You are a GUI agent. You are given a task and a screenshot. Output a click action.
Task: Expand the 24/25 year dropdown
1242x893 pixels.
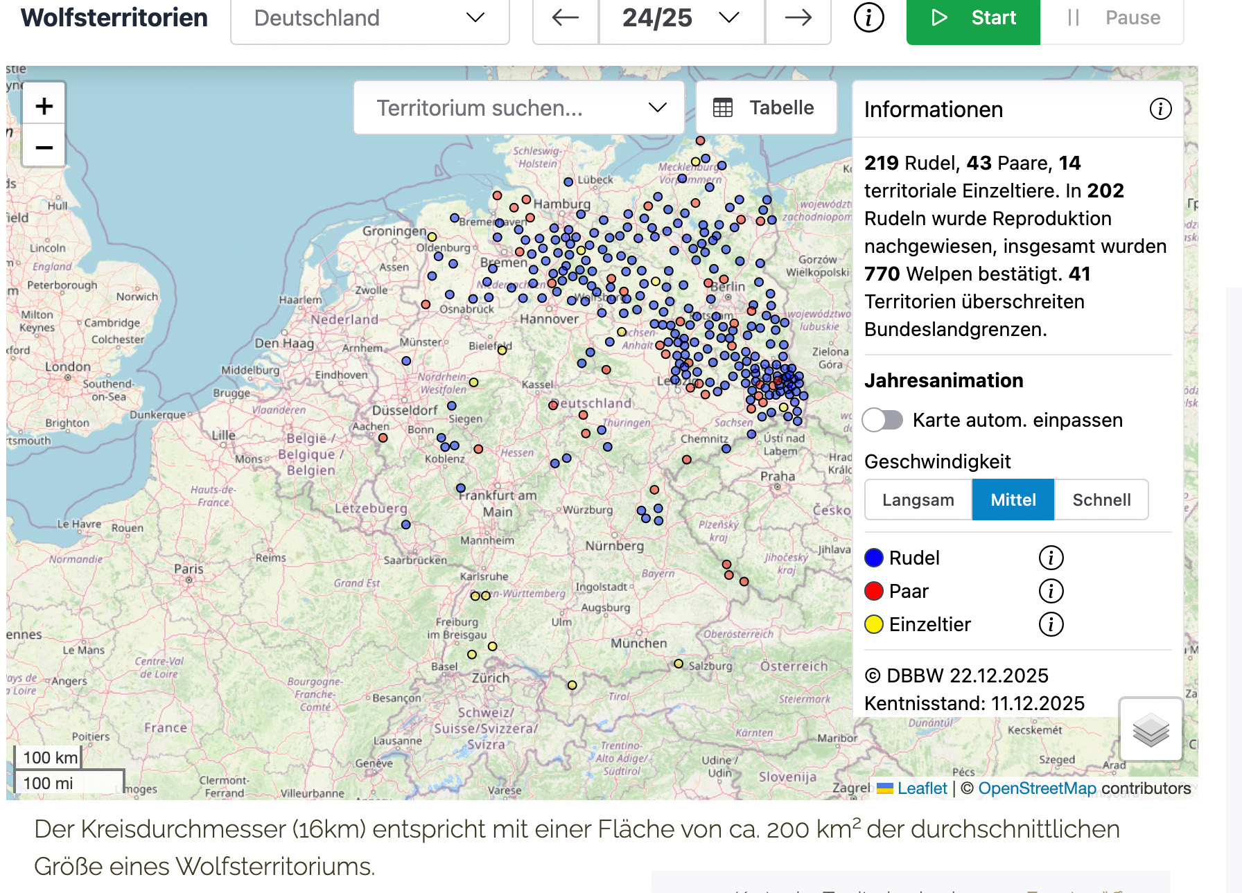(681, 18)
